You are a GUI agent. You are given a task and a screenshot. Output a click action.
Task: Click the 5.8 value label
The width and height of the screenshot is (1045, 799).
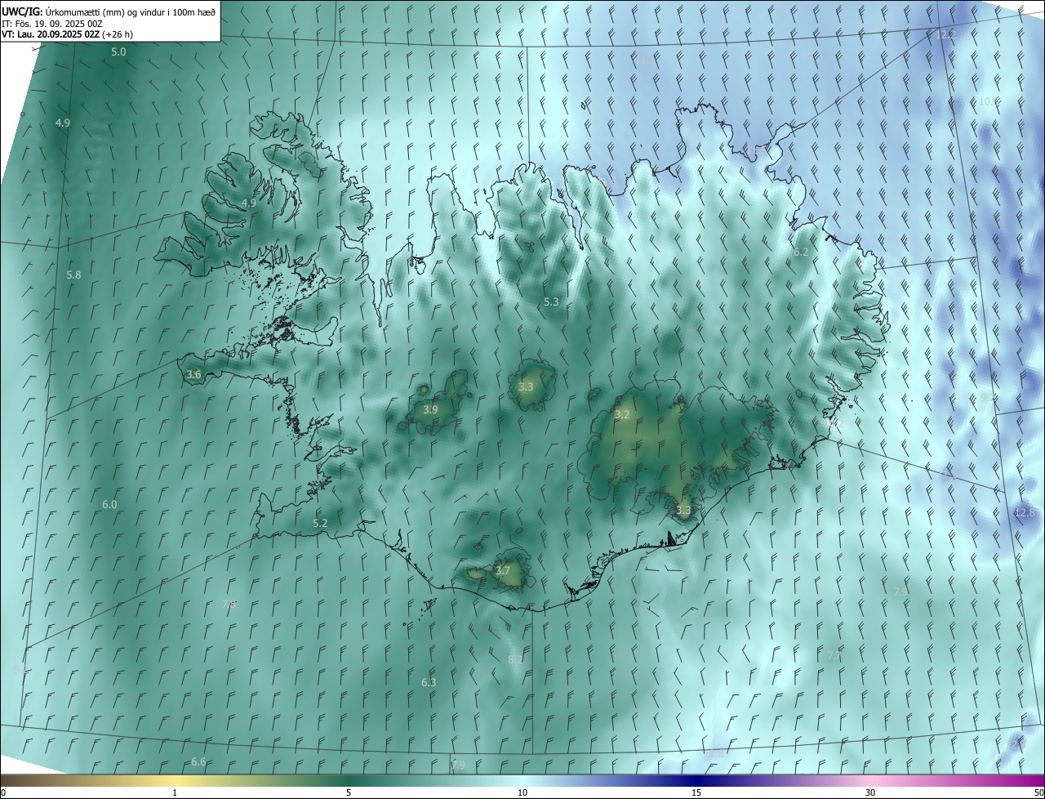(73, 275)
